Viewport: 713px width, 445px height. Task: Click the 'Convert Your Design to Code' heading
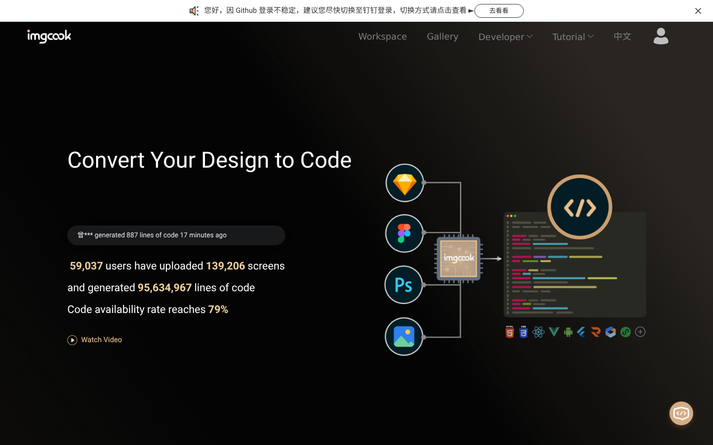[x=209, y=160]
